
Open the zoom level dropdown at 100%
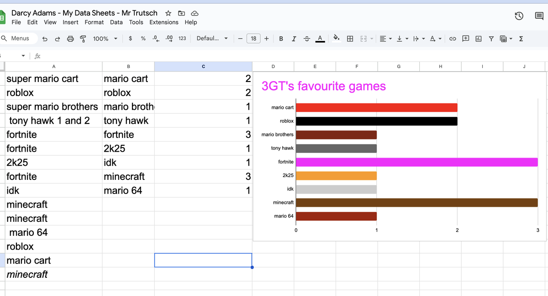(105, 39)
